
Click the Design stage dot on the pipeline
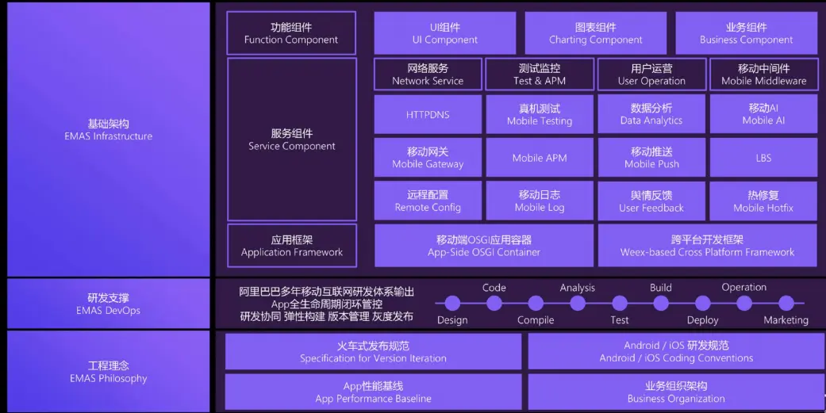click(x=452, y=303)
